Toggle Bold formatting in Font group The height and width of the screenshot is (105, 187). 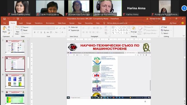point(35,32)
